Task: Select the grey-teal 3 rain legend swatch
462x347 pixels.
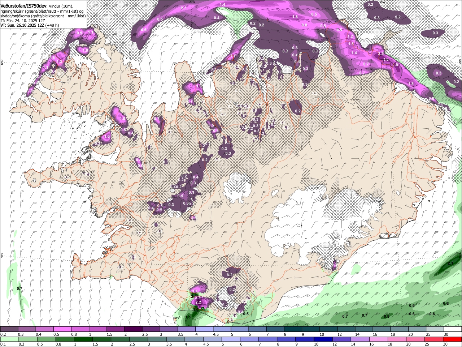Action: [157, 339]
